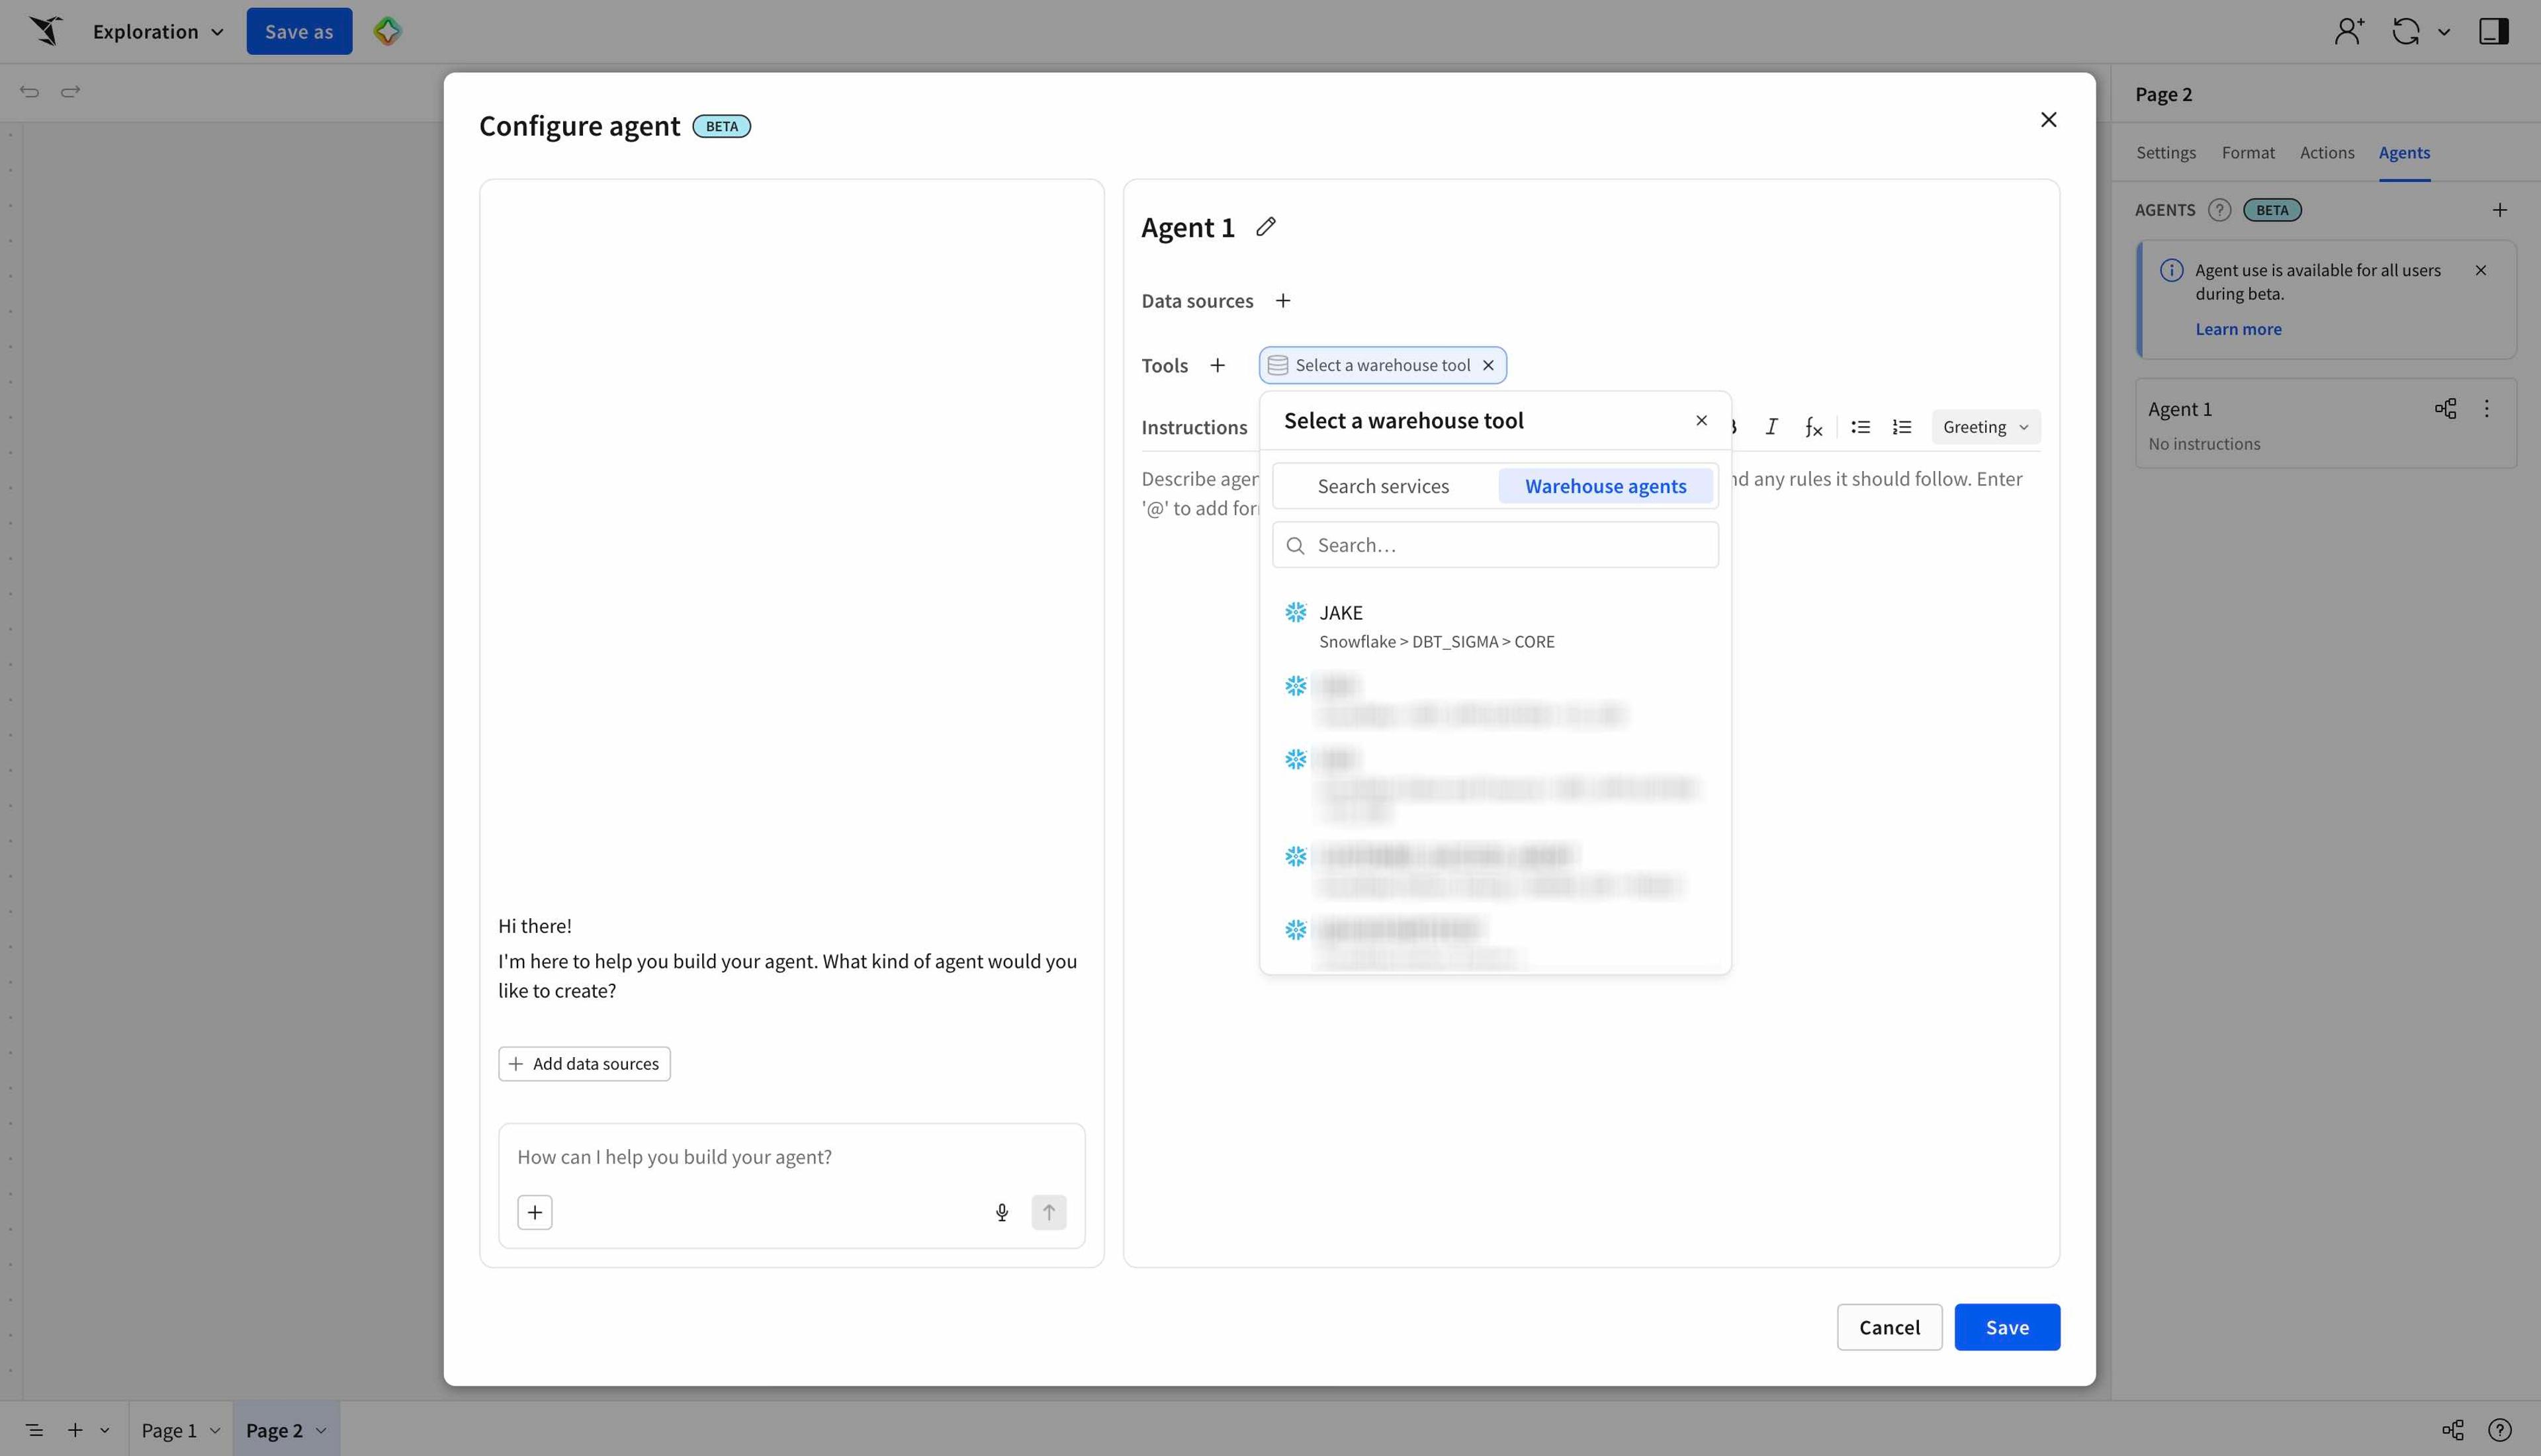Click the Save button in dialog

pos(2007,1328)
